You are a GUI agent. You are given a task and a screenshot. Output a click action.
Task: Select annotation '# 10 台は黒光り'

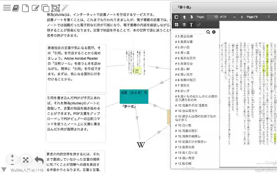click(x=186, y=111)
